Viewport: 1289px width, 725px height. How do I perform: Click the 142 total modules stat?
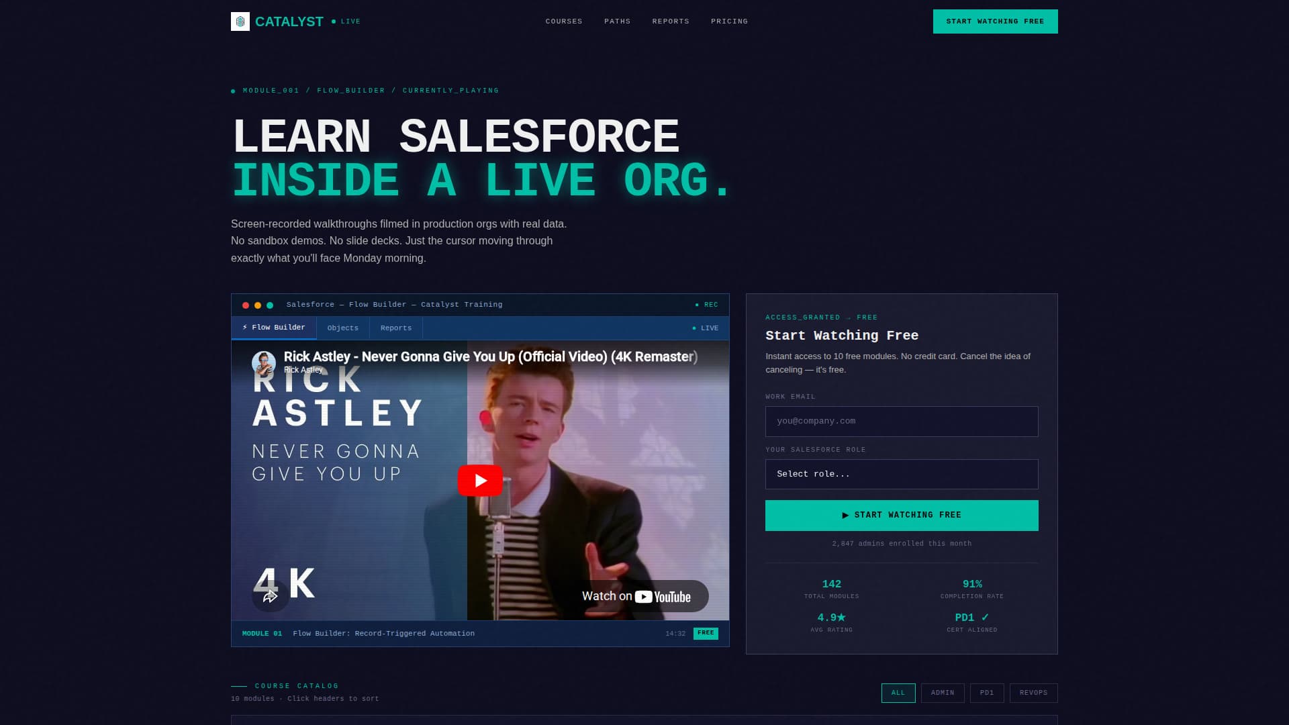(832, 589)
